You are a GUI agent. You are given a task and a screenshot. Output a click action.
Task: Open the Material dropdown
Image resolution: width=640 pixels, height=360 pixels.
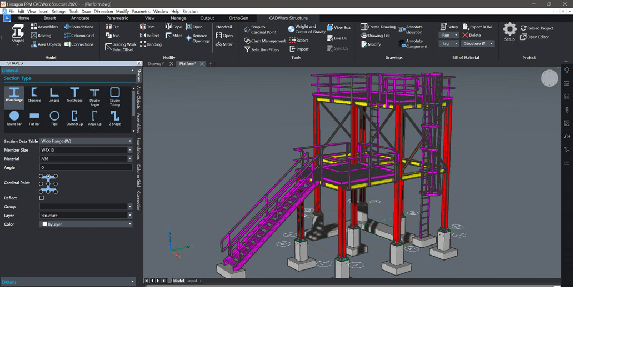click(x=130, y=159)
